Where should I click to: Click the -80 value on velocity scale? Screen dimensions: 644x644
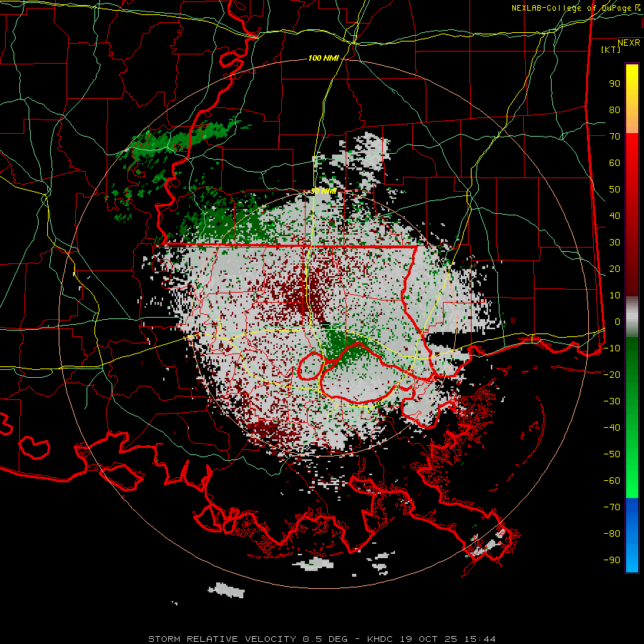(612, 534)
